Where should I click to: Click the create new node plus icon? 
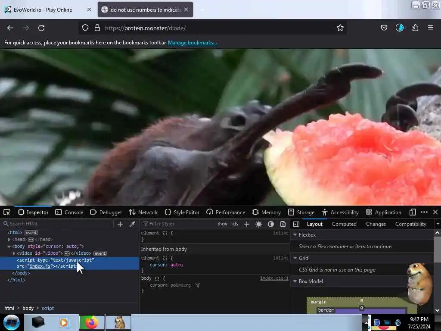point(120,224)
